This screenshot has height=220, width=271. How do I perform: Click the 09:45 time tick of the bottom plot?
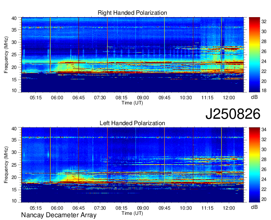point(164,208)
